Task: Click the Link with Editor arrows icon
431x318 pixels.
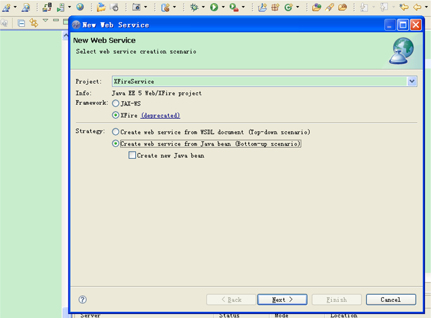Action: [x=34, y=23]
